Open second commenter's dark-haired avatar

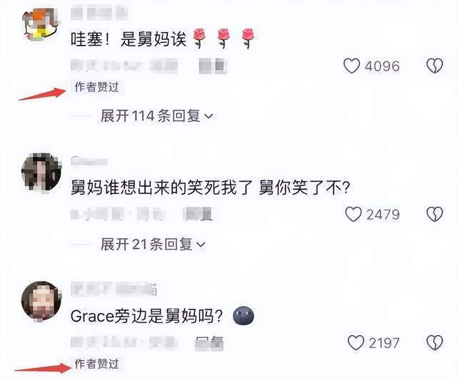click(41, 173)
